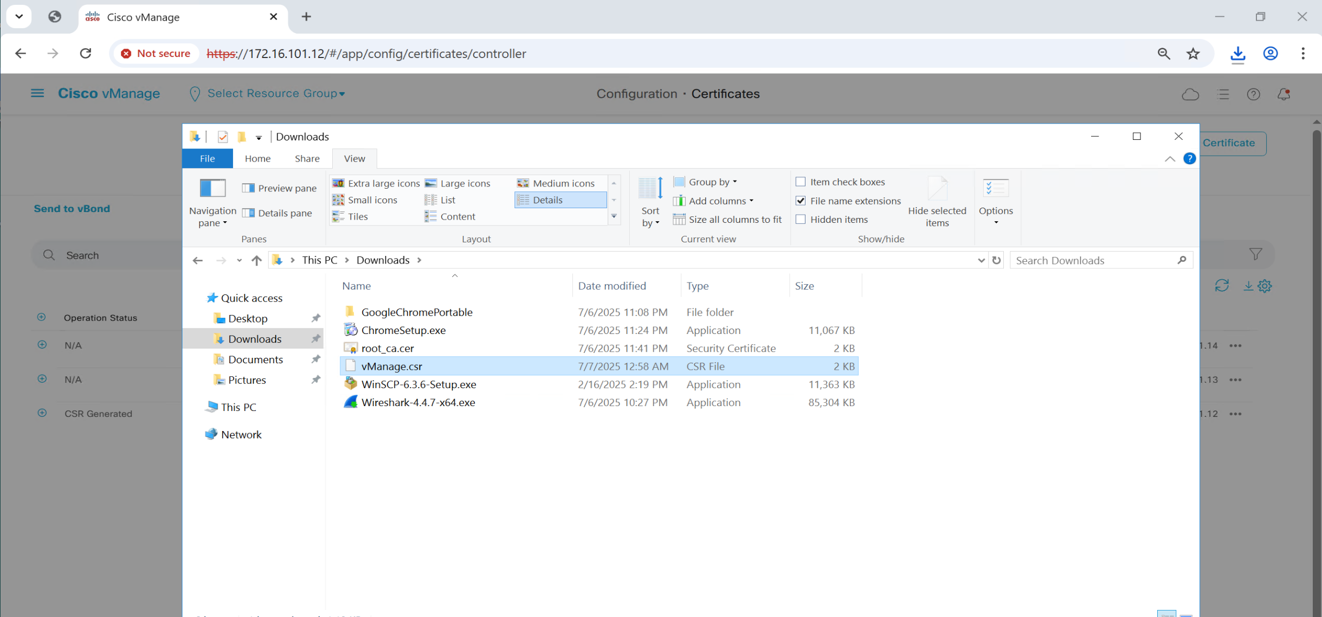The height and width of the screenshot is (617, 1322).
Task: Click Explorer Help question mark icon
Action: pyautogui.click(x=1189, y=159)
